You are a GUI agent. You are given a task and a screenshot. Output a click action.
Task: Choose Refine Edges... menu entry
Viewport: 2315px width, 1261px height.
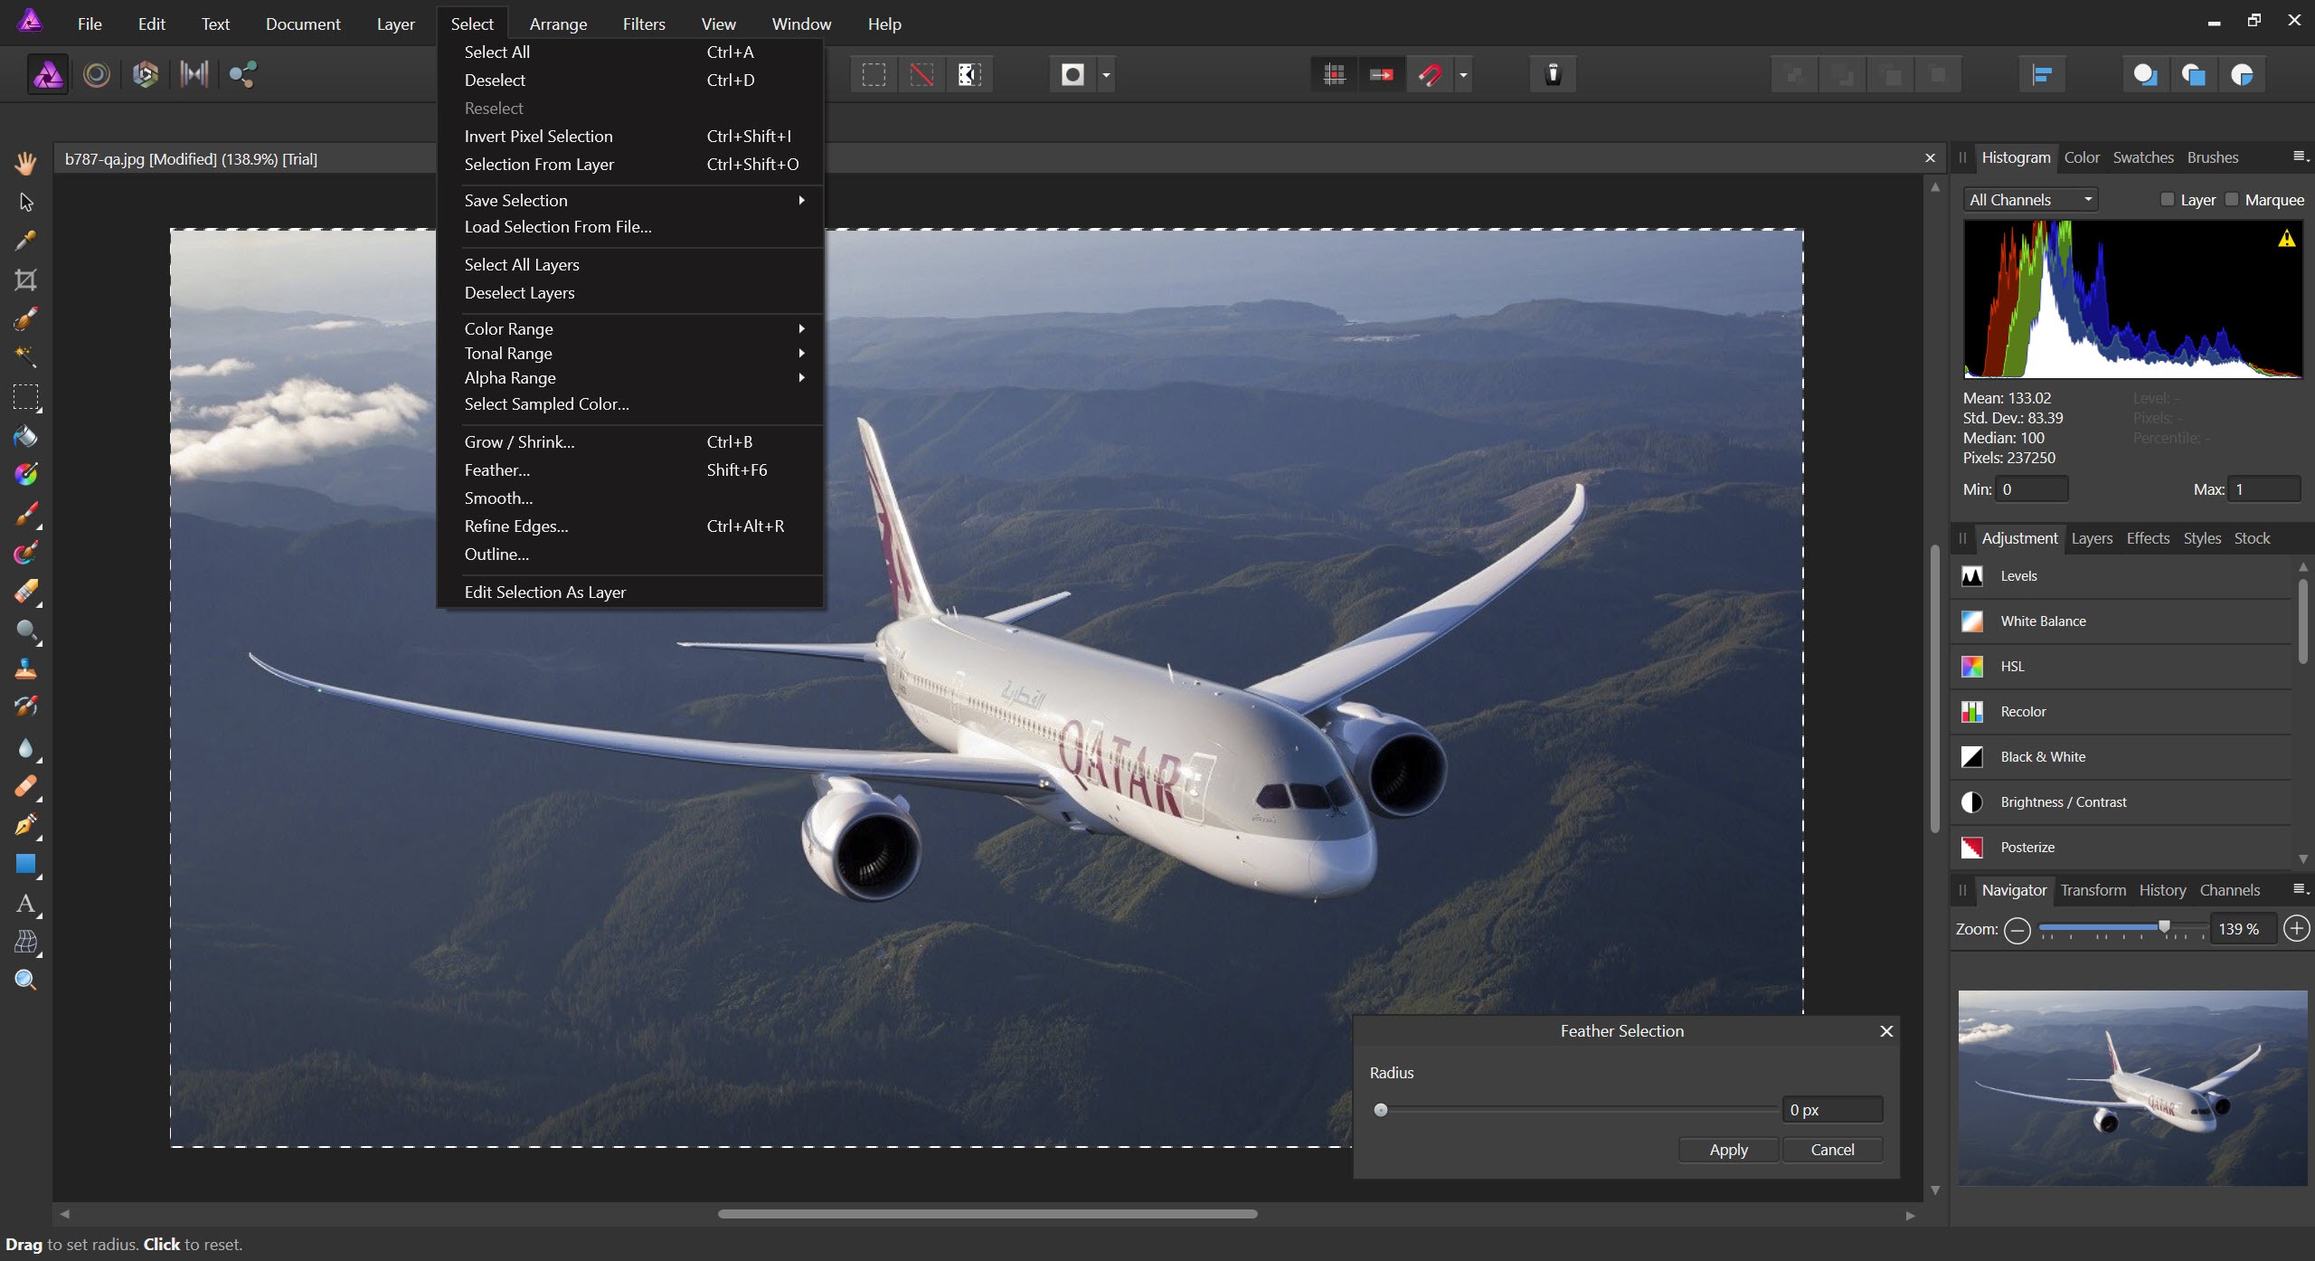[x=630, y=526]
